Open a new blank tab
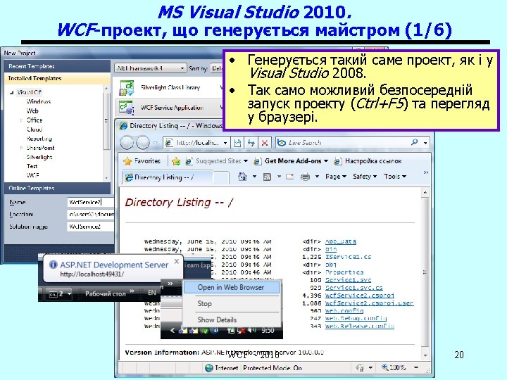The image size is (507, 380). (x=221, y=177)
